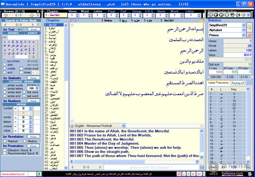Save the chapter note with disk icon
This screenshot has width=255, height=177.
pyautogui.click(x=202, y=167)
